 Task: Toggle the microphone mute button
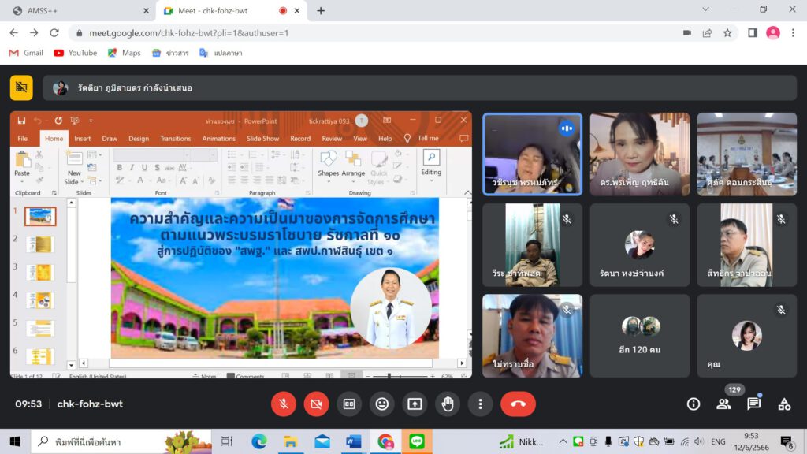[x=284, y=404]
